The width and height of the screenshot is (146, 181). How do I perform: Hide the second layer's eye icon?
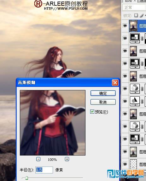tap(125, 38)
